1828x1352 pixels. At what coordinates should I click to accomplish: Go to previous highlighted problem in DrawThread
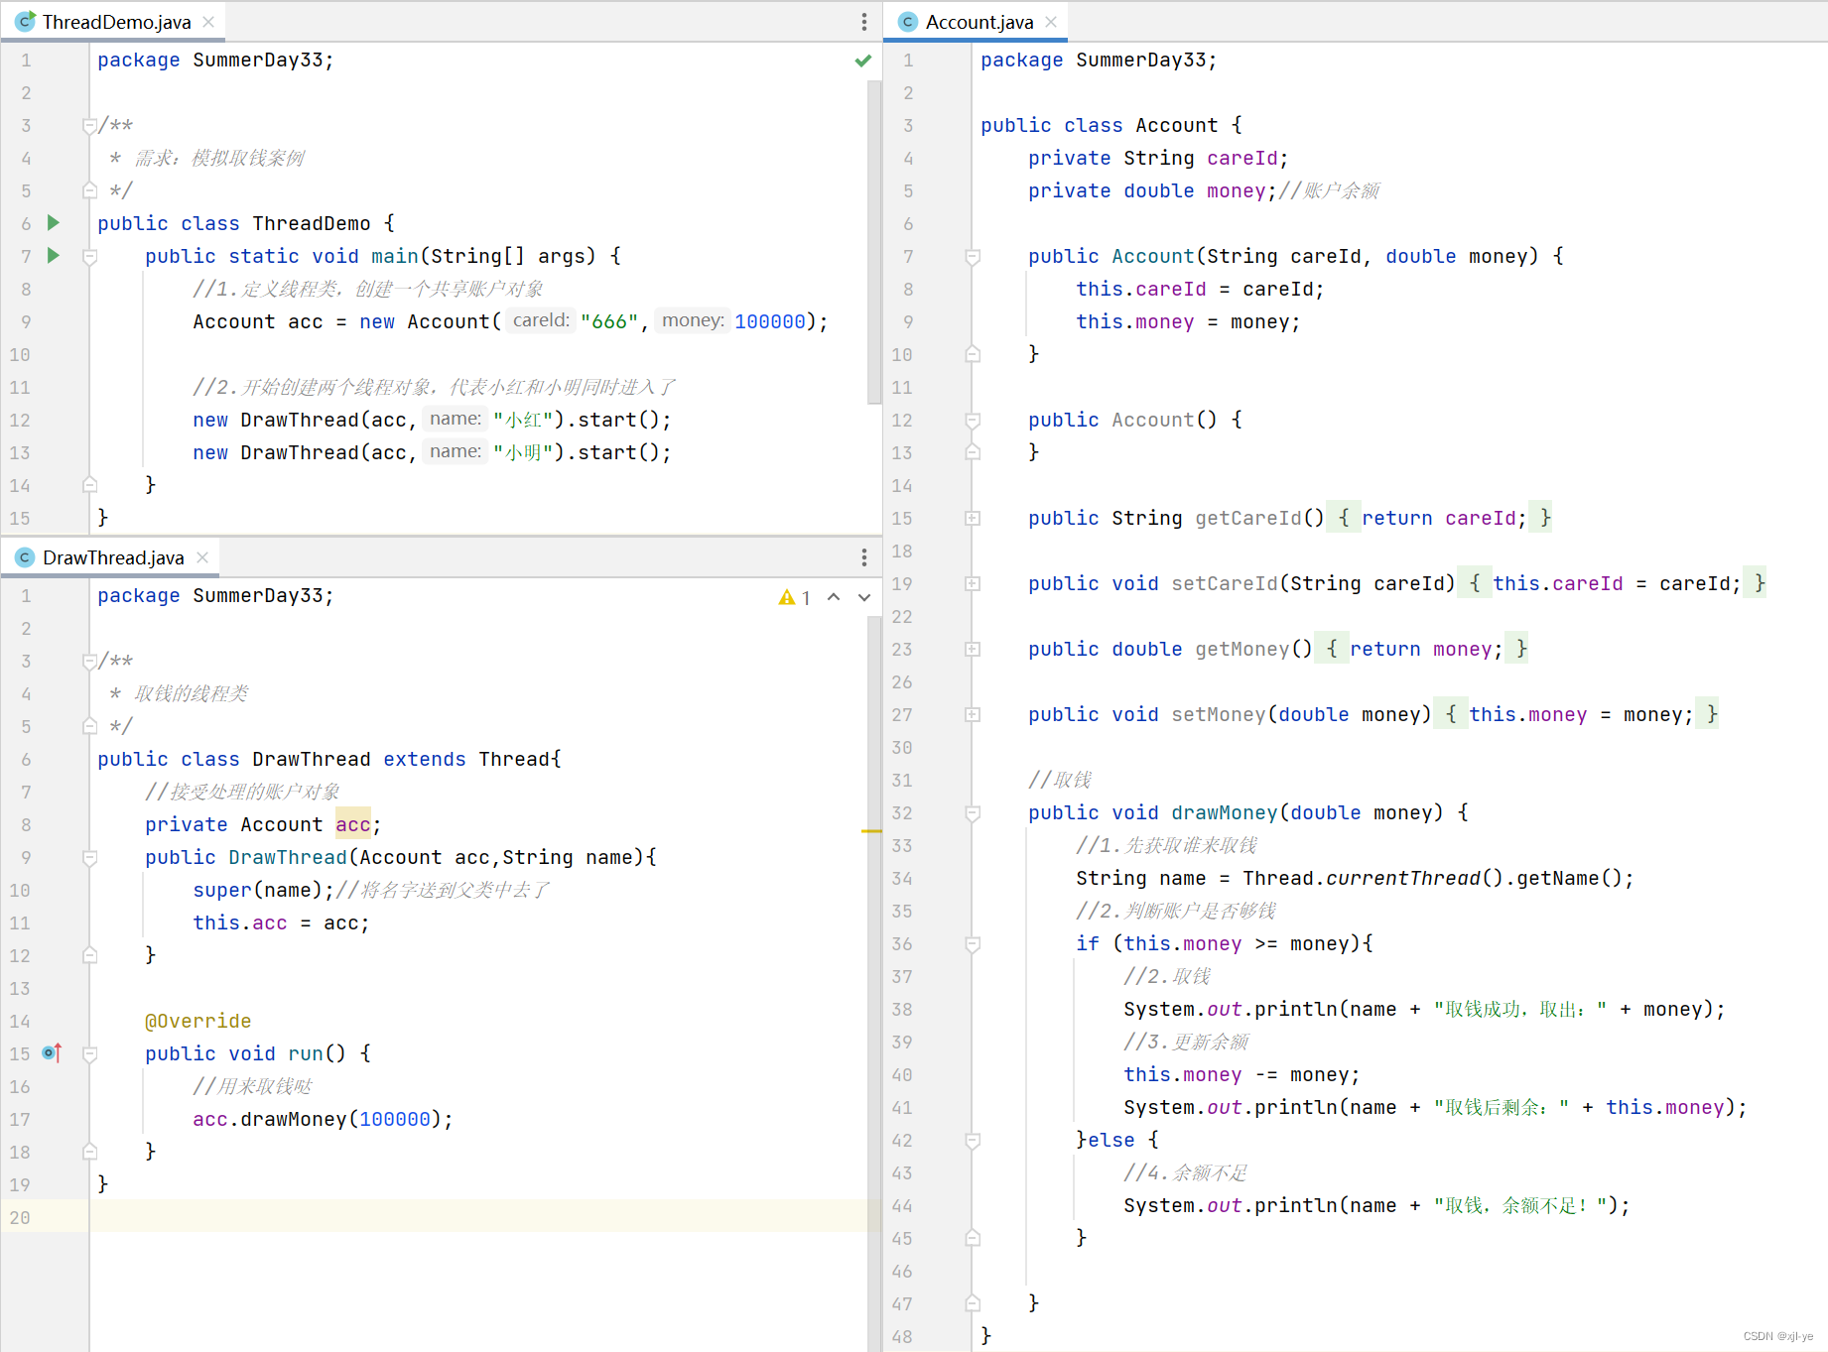pos(834,597)
